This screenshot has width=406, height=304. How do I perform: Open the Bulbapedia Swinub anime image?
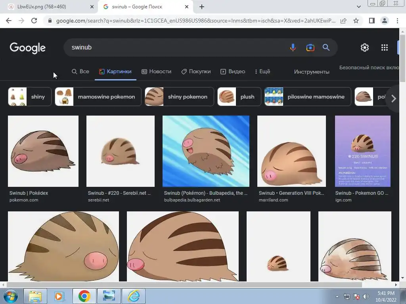[206, 151]
